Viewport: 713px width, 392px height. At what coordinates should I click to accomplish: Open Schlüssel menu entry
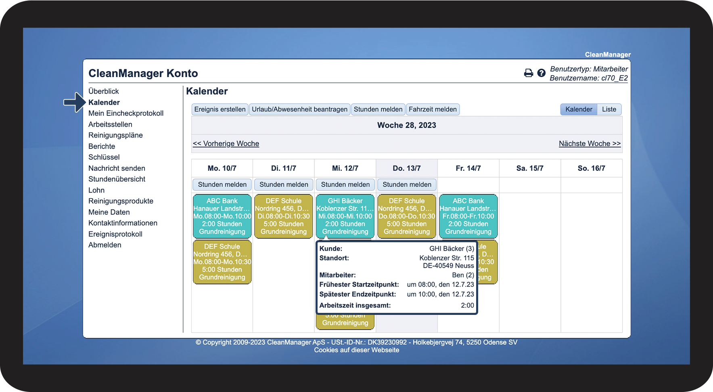pyautogui.click(x=104, y=157)
